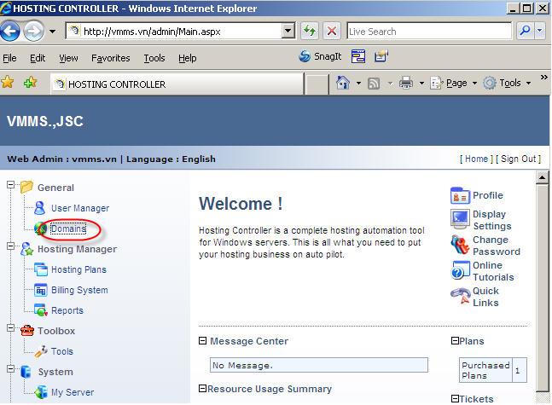
Task: Open the Page command bar menu
Action: pyautogui.click(x=453, y=83)
